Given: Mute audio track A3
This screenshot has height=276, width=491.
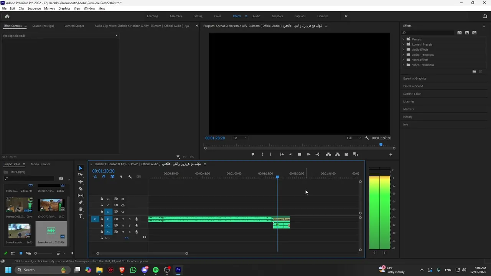Looking at the screenshot, I should (x=123, y=232).
